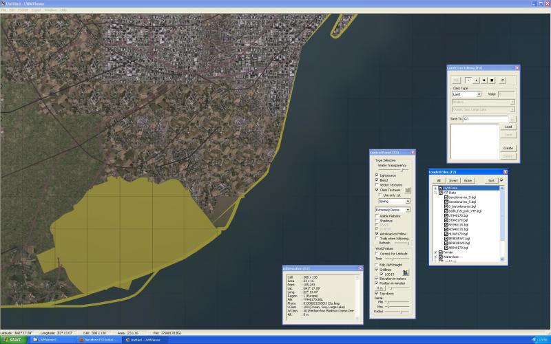Enable Vector Textures checkbox
This screenshot has width=551, height=344.
(x=377, y=184)
